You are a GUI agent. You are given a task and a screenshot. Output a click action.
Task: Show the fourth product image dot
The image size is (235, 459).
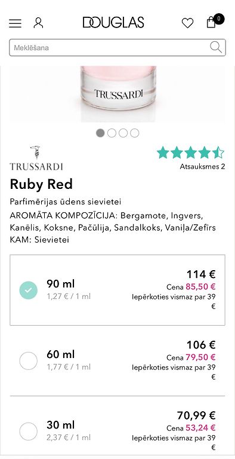click(x=134, y=133)
